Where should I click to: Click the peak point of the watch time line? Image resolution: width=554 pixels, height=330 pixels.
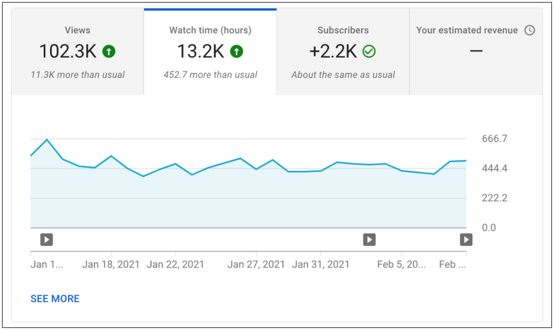pyautogui.click(x=47, y=140)
